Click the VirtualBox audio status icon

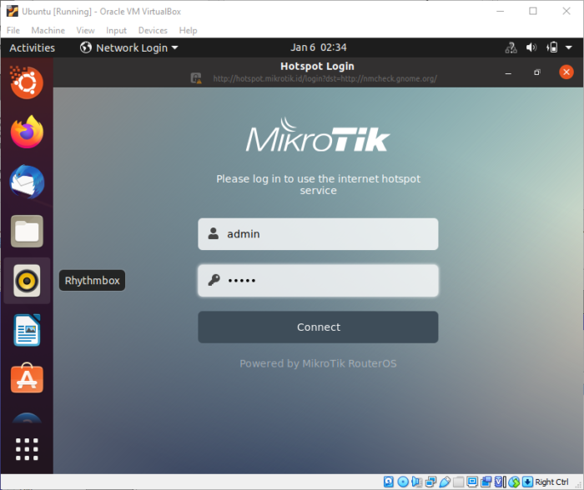(417, 482)
